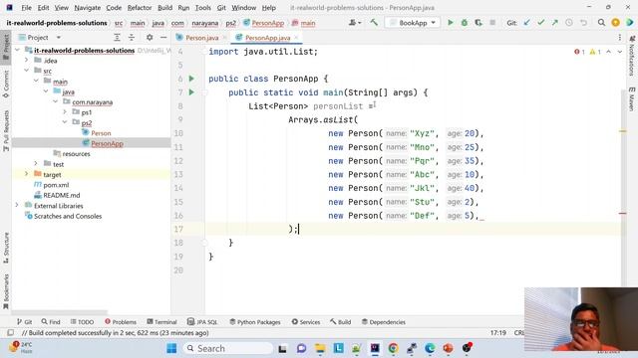Screen dimensions: 638x358
Task: Open Services tool window
Action: click(306, 322)
